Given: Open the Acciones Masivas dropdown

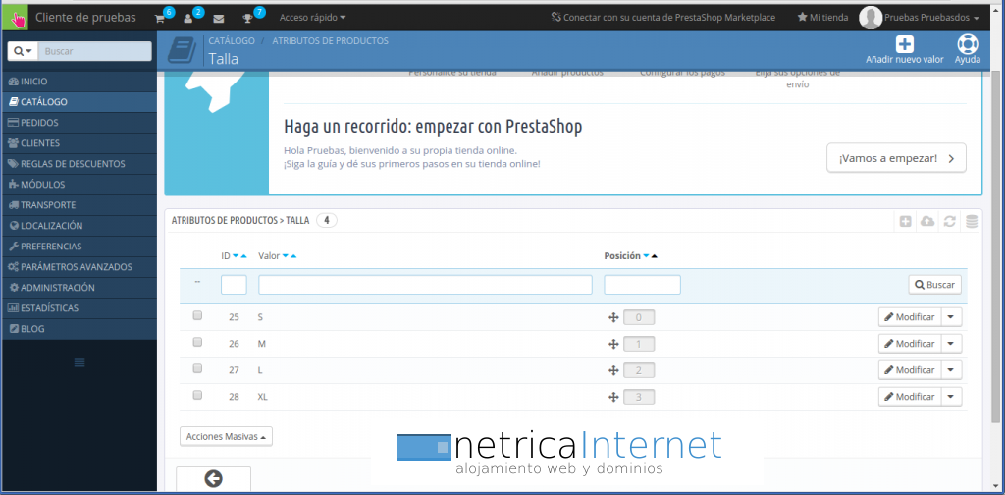Looking at the screenshot, I should click(x=227, y=437).
